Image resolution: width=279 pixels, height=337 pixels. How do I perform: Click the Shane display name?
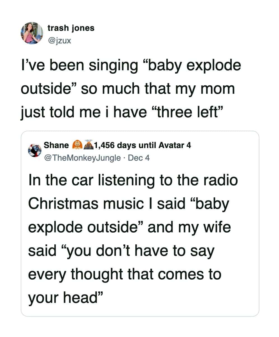(56, 146)
